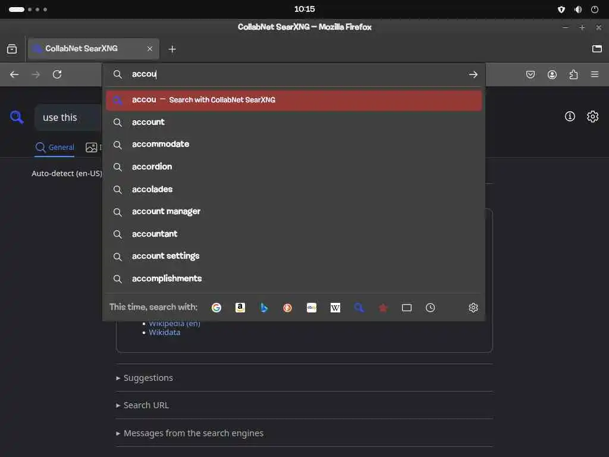Open the Firefox View icon

pyautogui.click(x=12, y=49)
